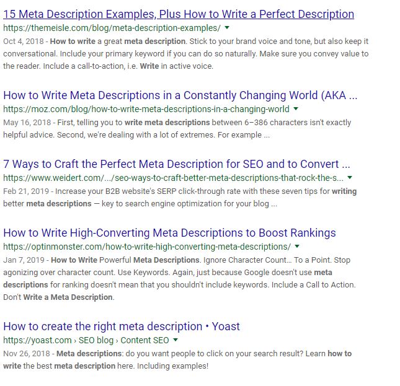Expand the dropdown arrow beside the moz.com URL
Screen dimensions: 400x386
(296, 110)
